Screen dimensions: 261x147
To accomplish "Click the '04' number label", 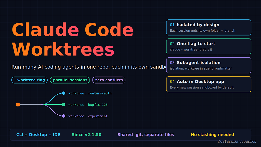I will point(172,82).
